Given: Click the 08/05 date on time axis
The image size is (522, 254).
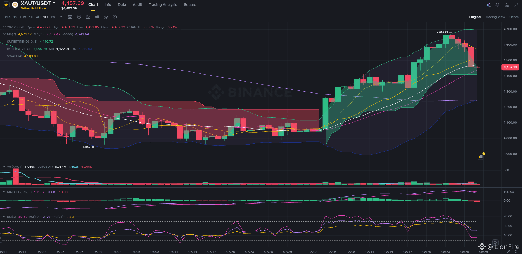Looking at the screenshot, I should click(x=332, y=252).
